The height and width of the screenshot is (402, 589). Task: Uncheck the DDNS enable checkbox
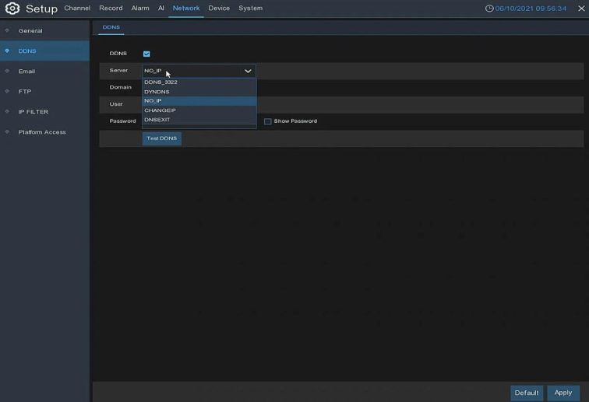point(146,54)
